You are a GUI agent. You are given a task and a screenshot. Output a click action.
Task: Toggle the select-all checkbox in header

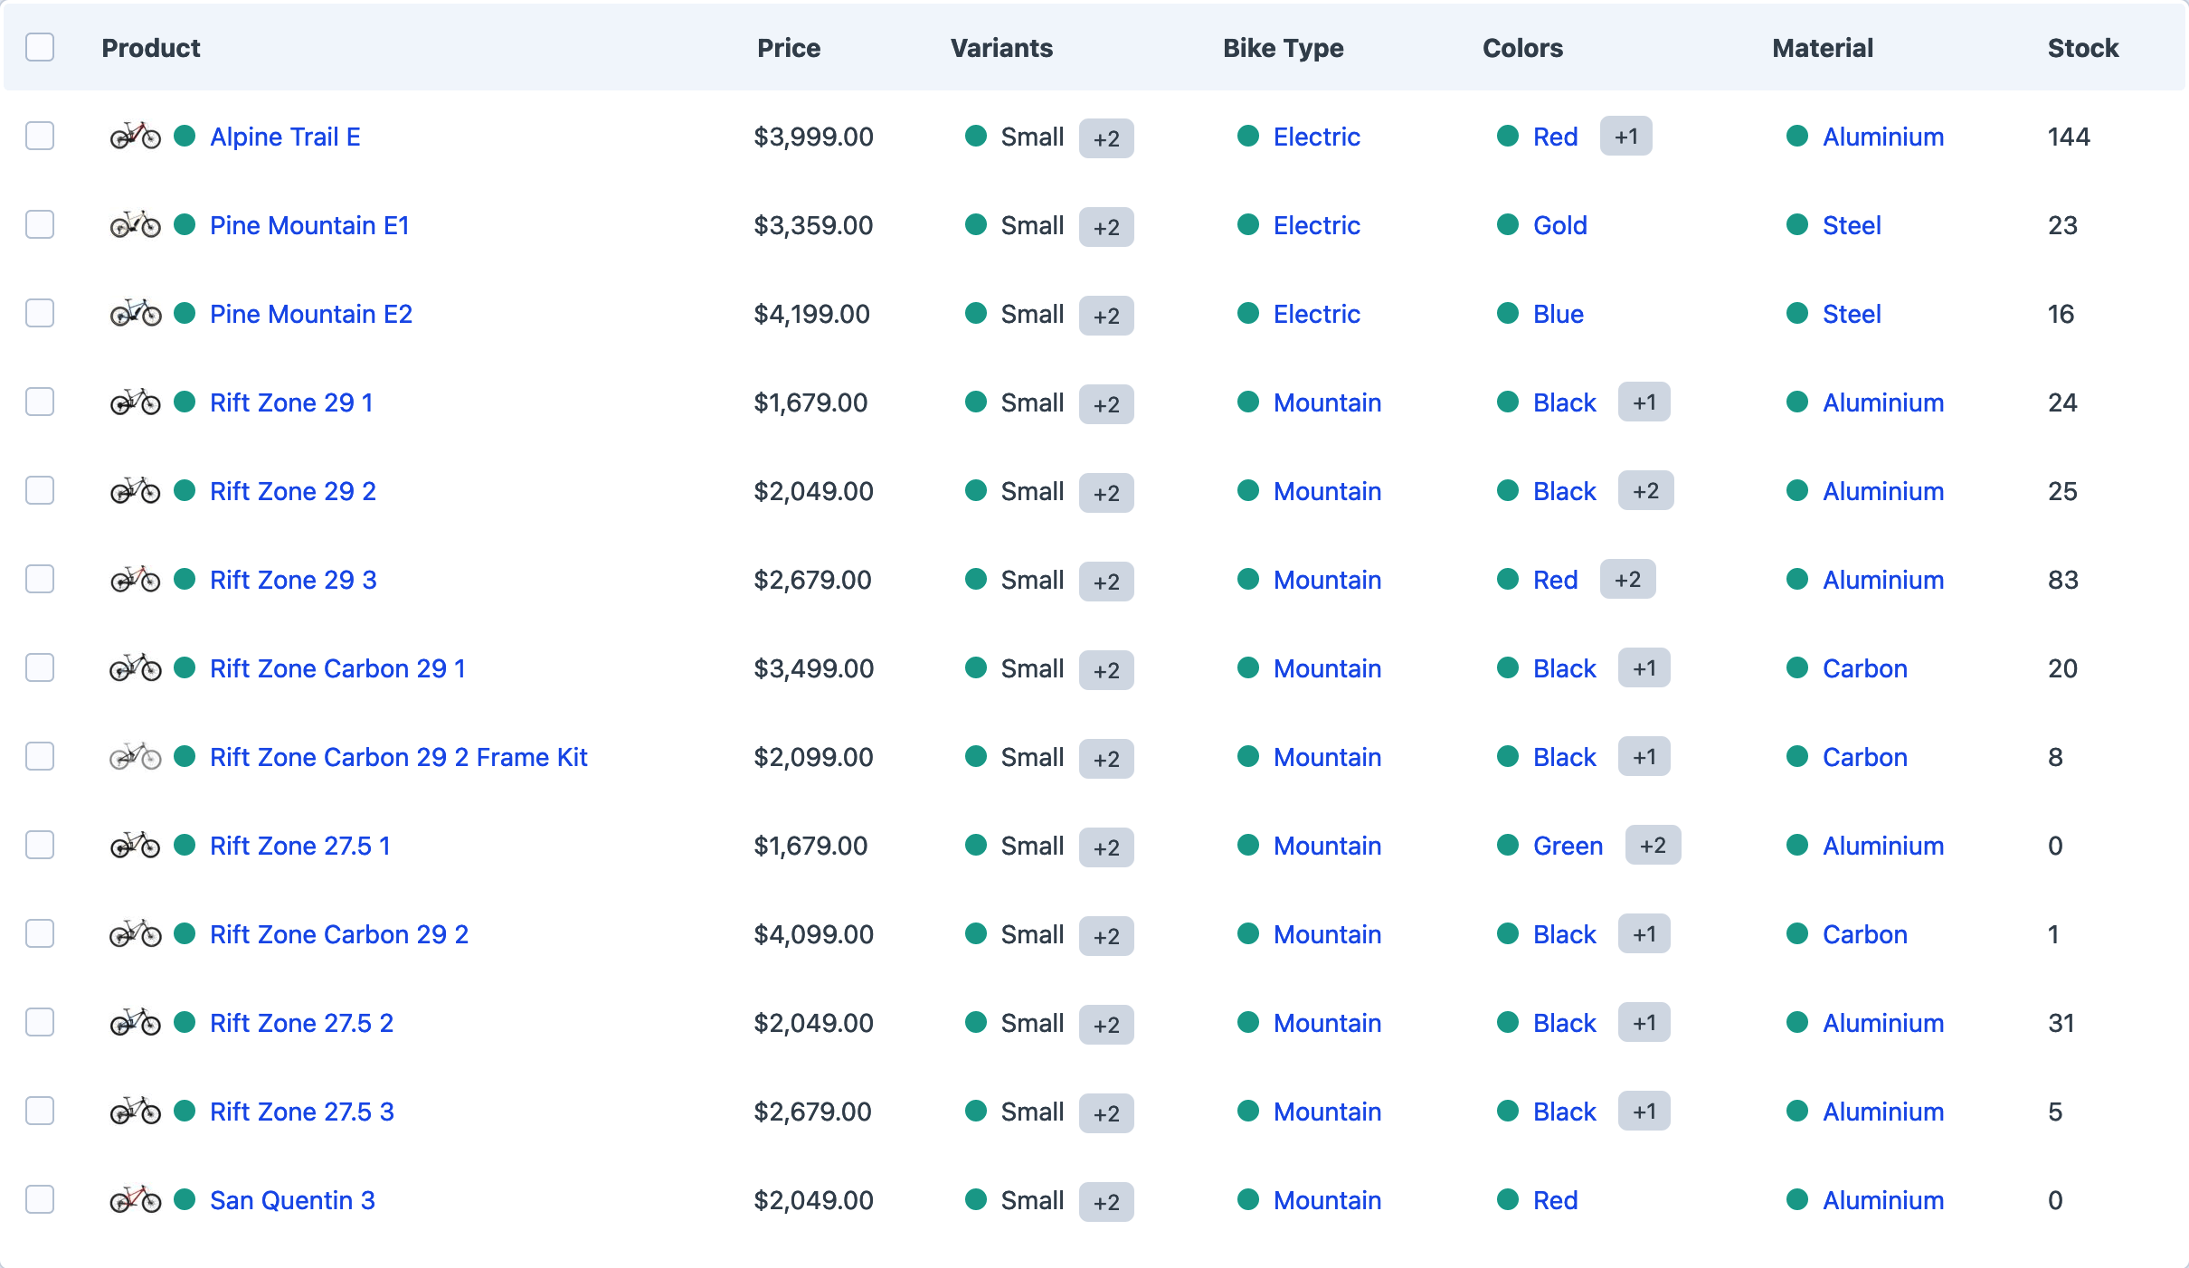click(40, 47)
